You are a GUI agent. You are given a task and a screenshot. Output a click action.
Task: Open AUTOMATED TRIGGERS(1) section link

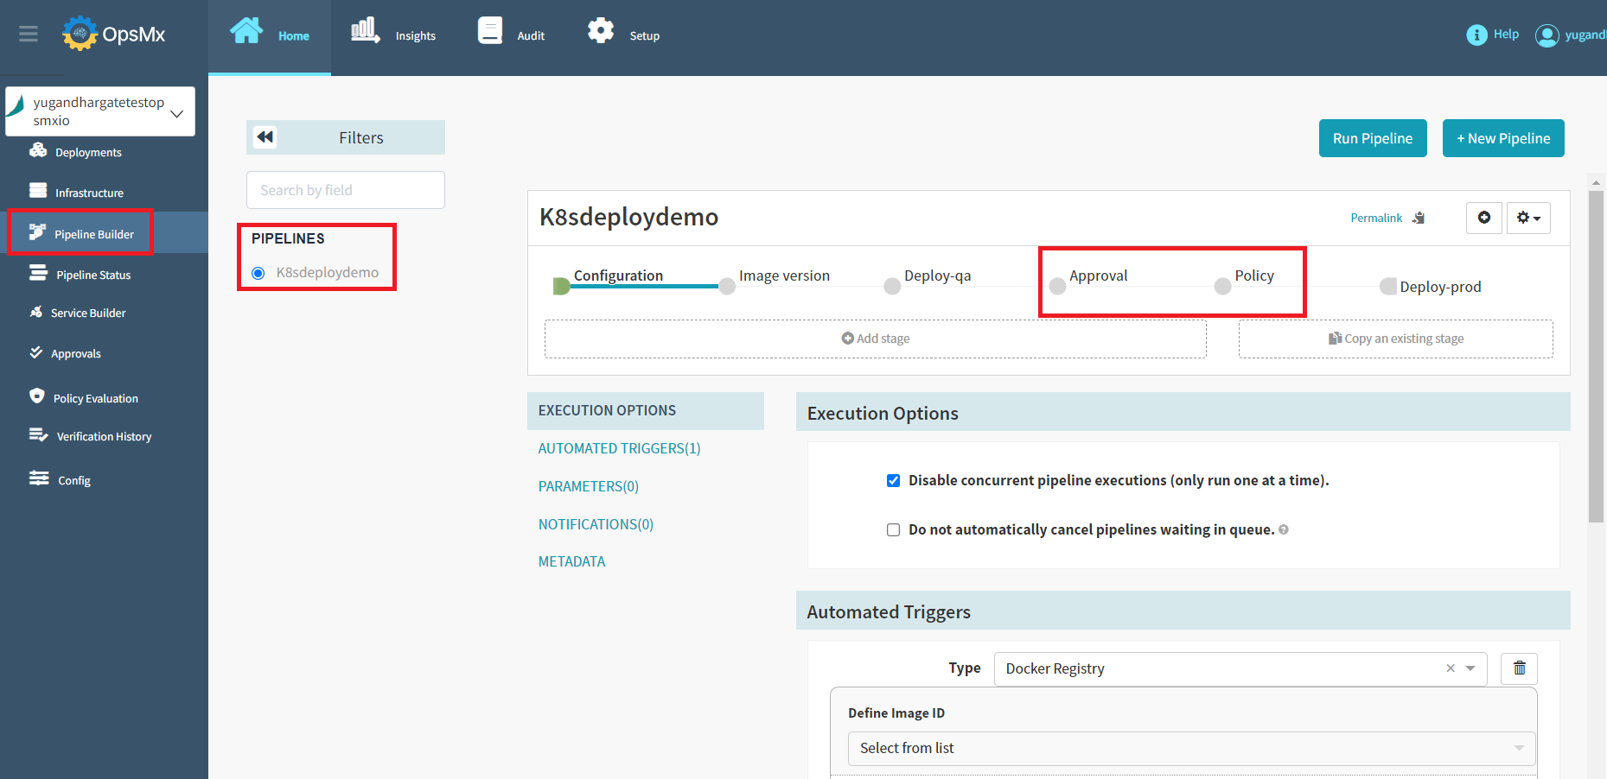(619, 448)
